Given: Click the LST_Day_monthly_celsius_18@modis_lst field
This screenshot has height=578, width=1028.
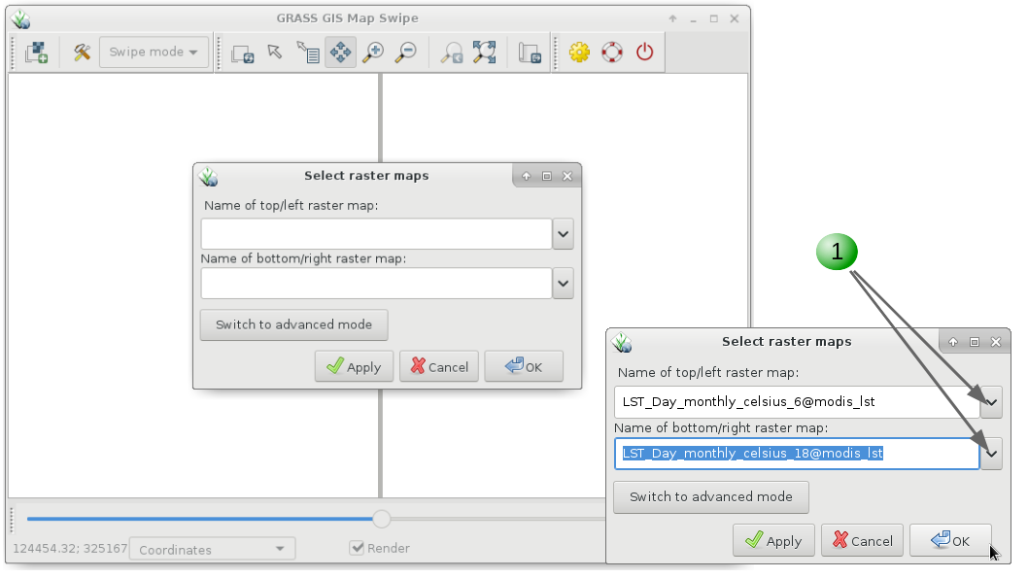Looking at the screenshot, I should click(797, 454).
